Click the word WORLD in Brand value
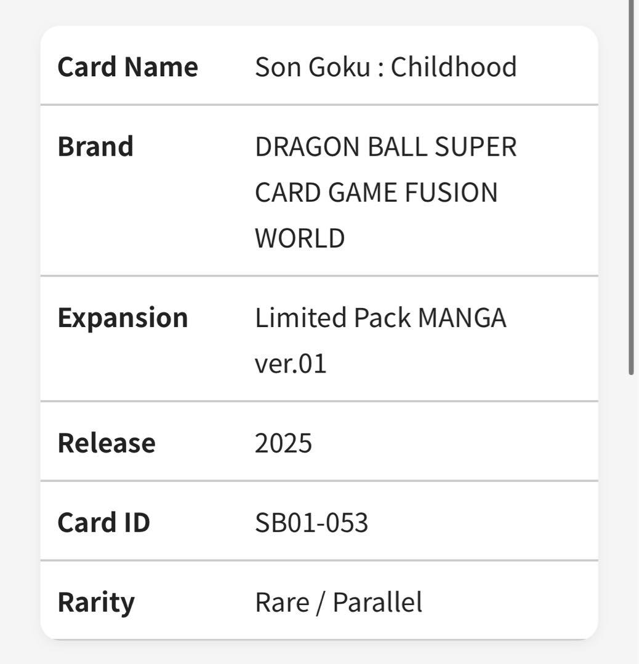Image resolution: width=639 pixels, height=664 pixels. pyautogui.click(x=300, y=238)
